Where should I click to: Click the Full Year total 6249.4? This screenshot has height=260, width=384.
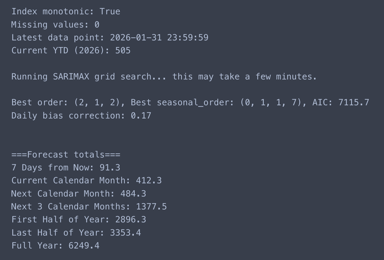(84, 246)
